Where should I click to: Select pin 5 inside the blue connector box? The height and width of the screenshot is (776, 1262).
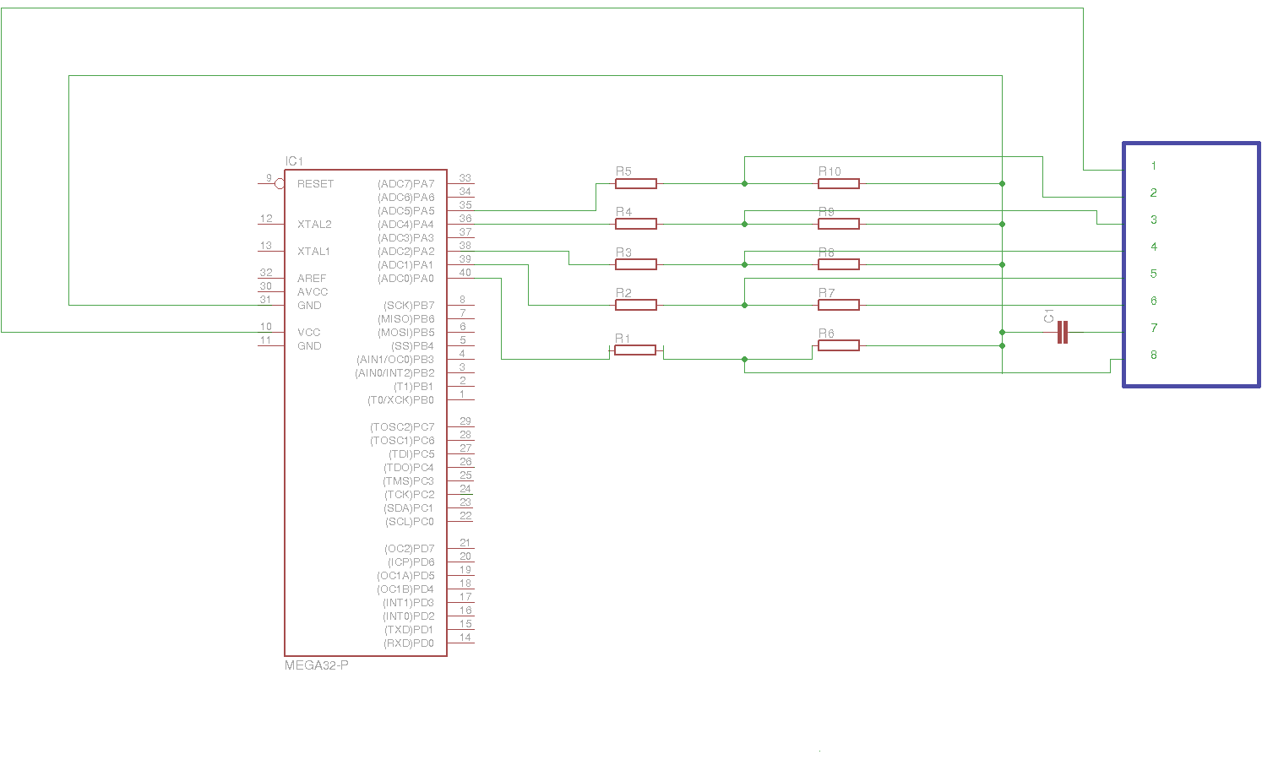click(x=1154, y=274)
